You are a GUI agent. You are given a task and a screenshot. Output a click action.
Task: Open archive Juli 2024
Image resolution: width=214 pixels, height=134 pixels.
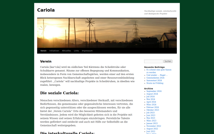pos(151,96)
